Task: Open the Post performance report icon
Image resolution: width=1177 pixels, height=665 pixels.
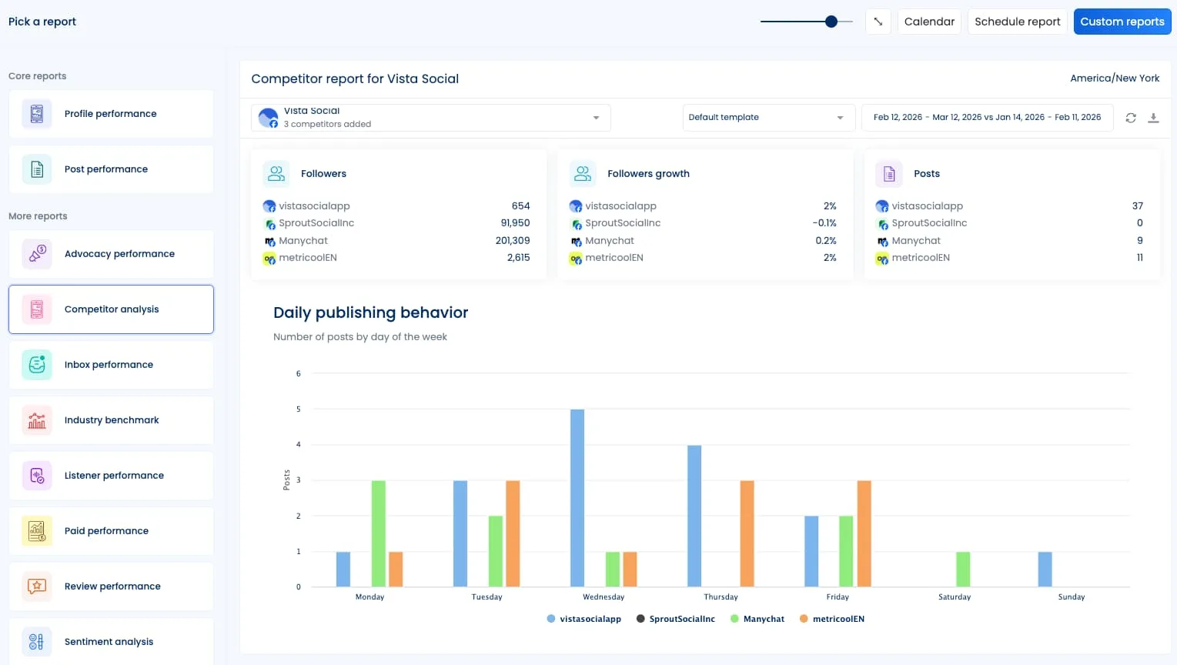Action: [x=36, y=169]
